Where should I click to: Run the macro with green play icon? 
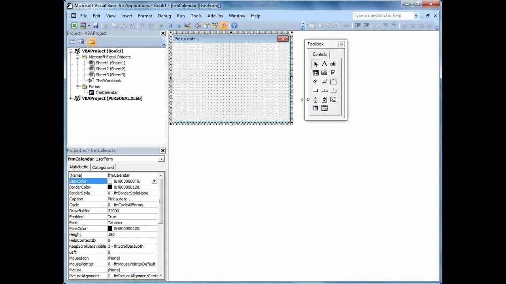[161, 26]
